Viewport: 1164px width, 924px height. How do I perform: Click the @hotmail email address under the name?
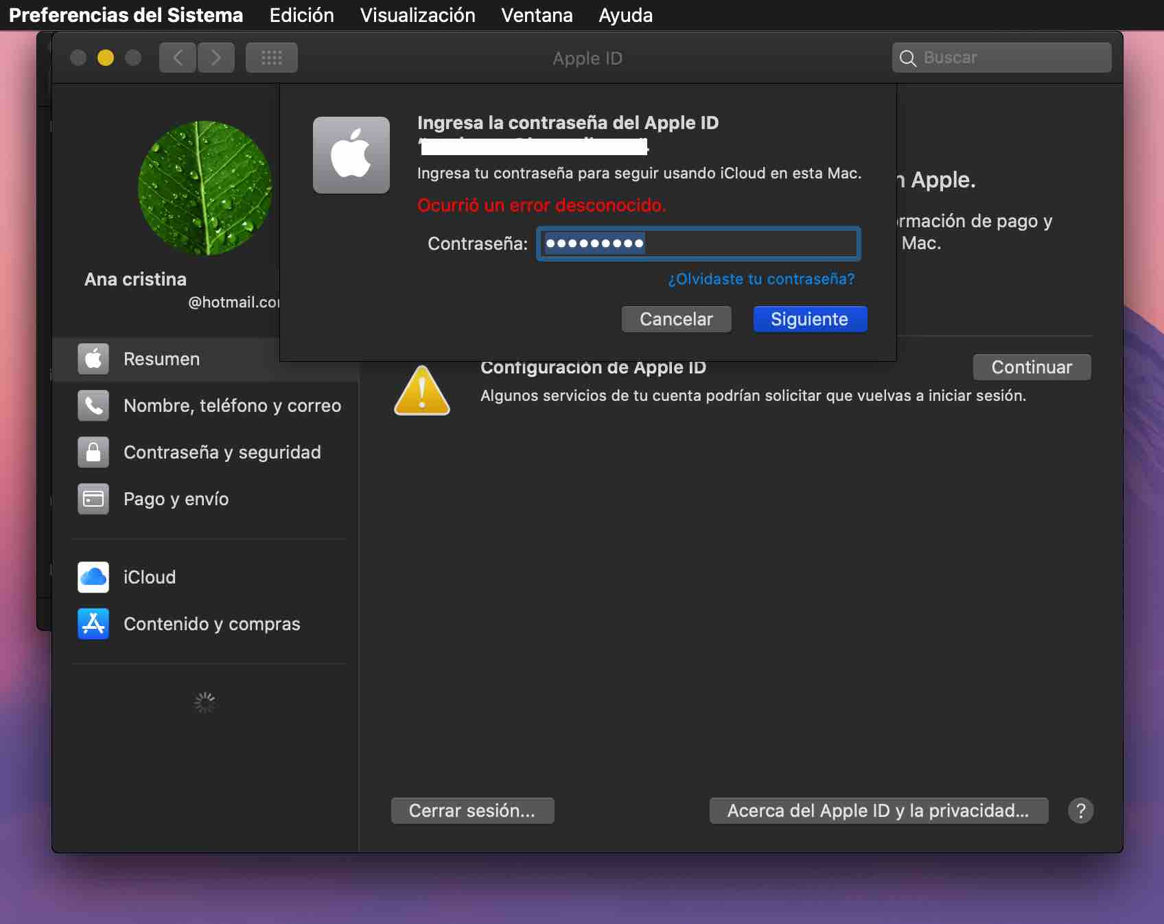coord(234,302)
